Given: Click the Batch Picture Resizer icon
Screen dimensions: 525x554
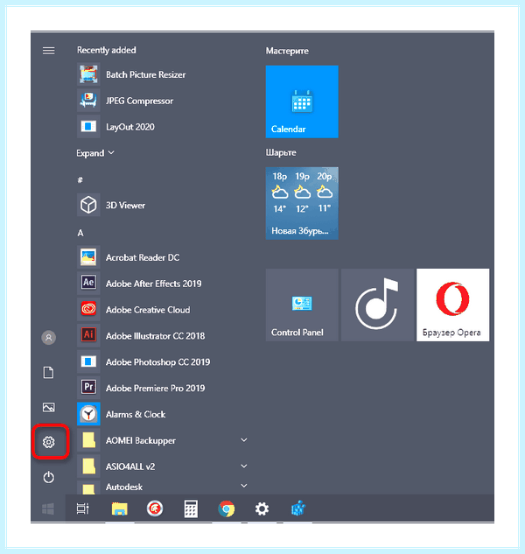Looking at the screenshot, I should point(88,74).
